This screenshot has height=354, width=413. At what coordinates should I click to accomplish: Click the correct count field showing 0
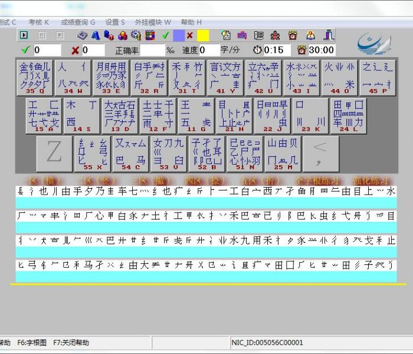point(47,50)
